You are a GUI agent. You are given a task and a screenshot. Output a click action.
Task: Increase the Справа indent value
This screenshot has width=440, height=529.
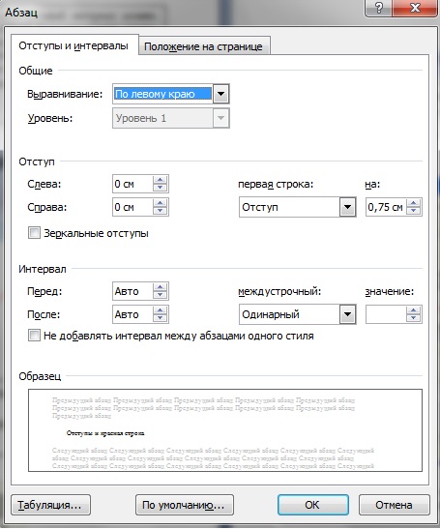(x=160, y=203)
